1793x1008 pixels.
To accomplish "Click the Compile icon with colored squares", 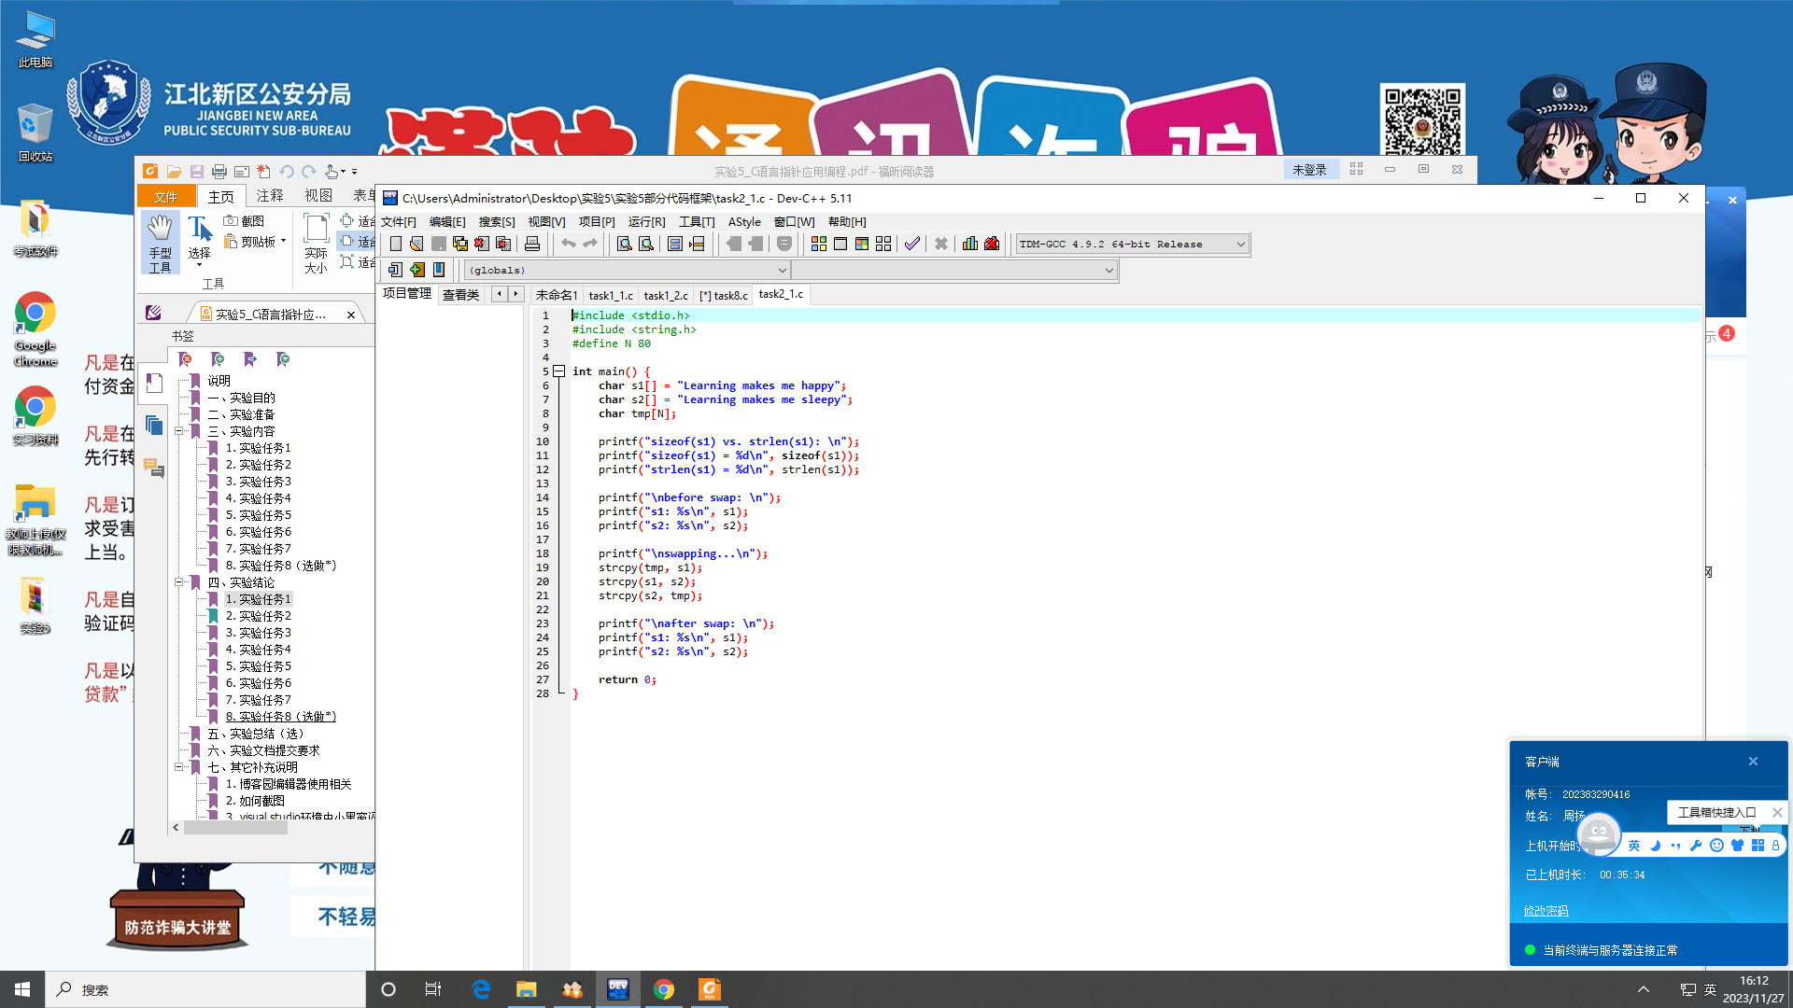I will tap(819, 244).
